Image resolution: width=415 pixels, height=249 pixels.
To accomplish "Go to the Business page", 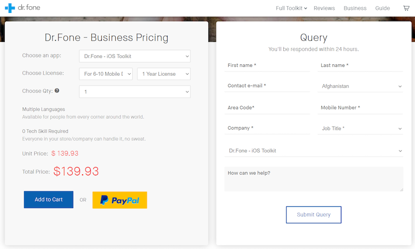I will (355, 8).
